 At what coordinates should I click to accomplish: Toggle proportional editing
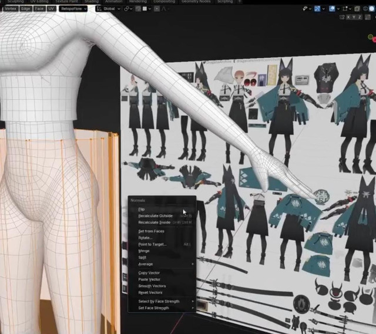157,9
